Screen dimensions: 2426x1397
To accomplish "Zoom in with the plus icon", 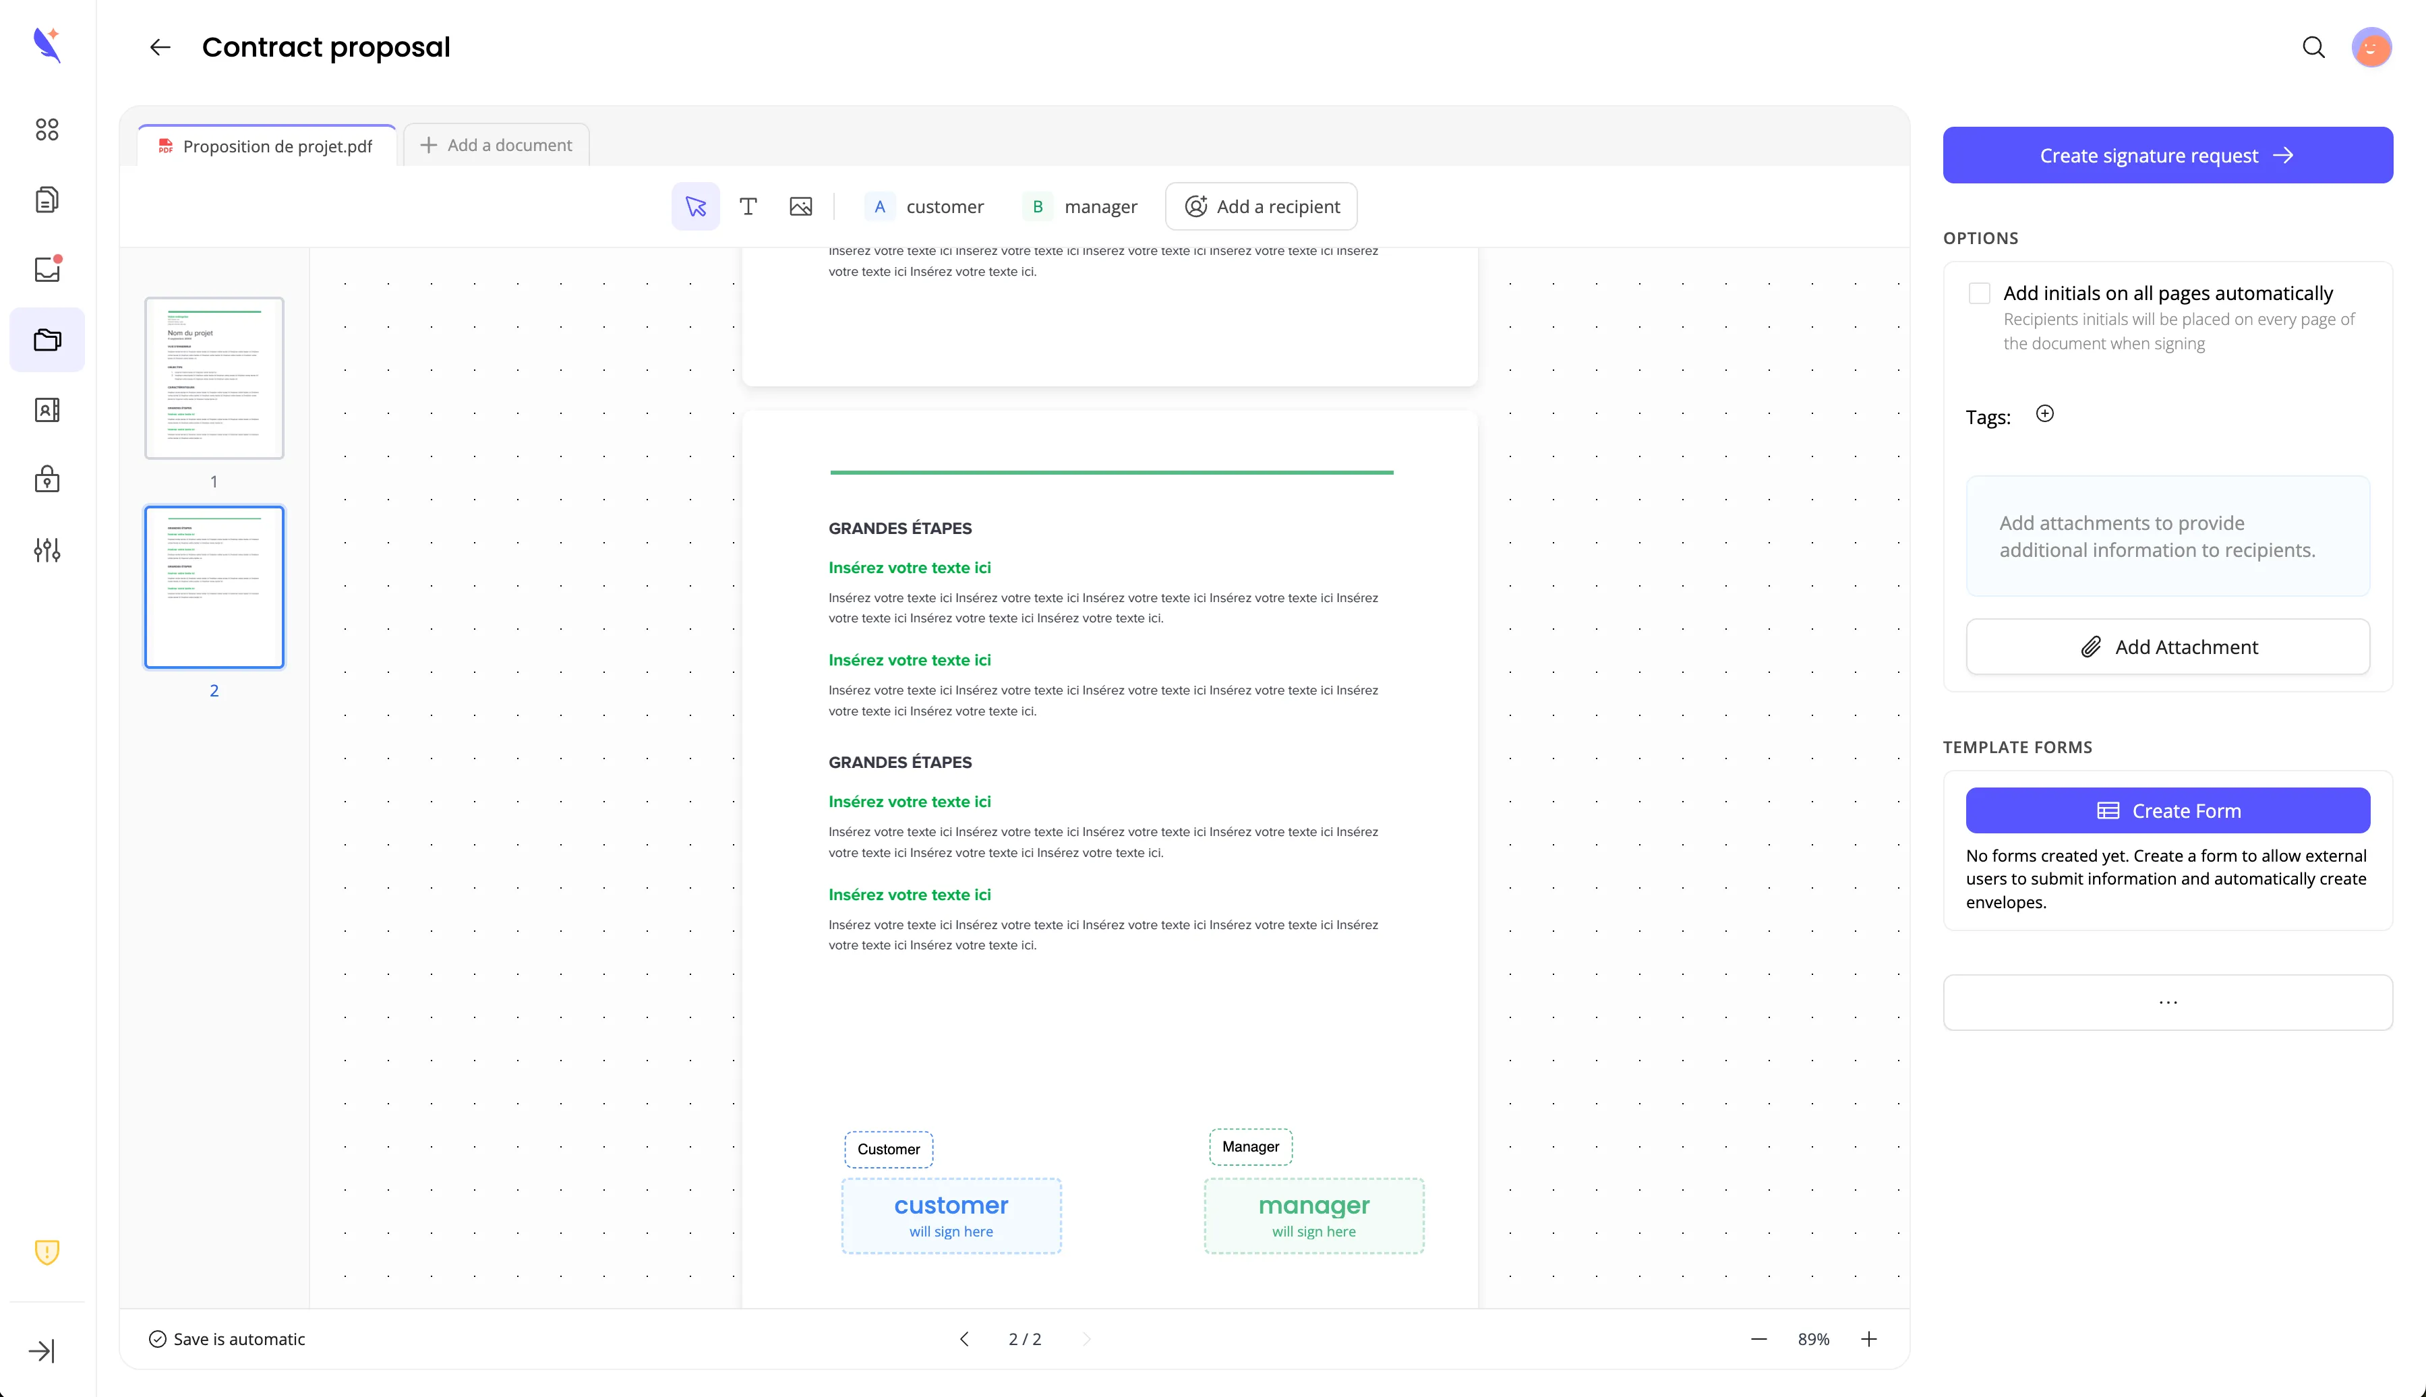I will click(1868, 1338).
